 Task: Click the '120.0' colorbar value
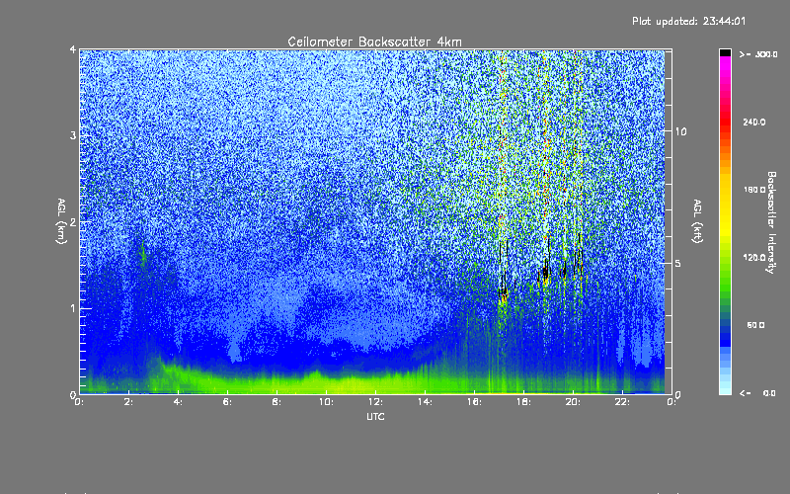(754, 257)
